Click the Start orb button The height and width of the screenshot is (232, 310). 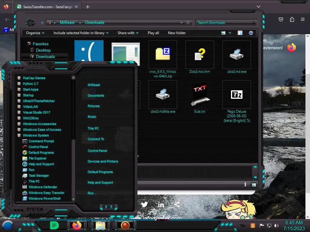pos(8,225)
